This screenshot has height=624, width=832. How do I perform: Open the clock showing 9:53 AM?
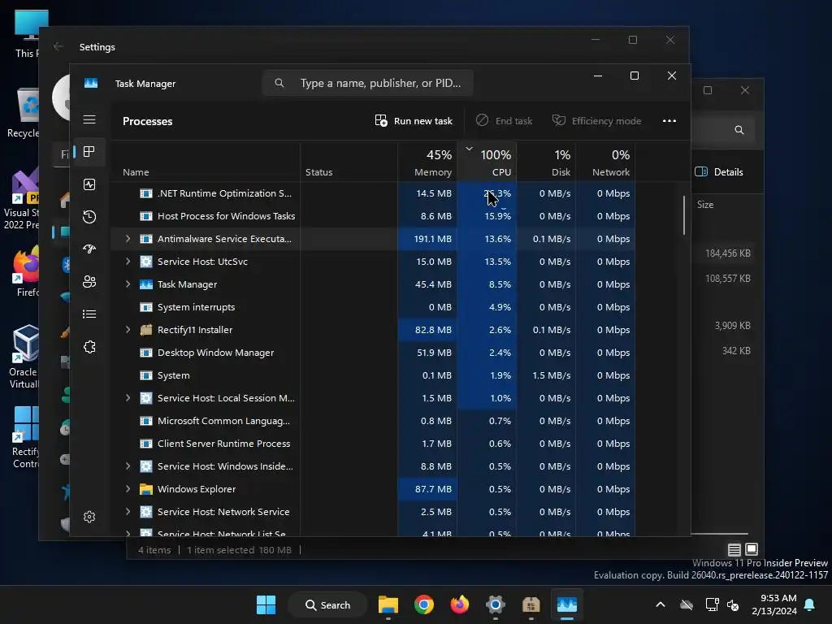pos(774,604)
